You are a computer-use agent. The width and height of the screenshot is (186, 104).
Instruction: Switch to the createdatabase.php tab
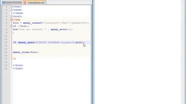click(35, 3)
